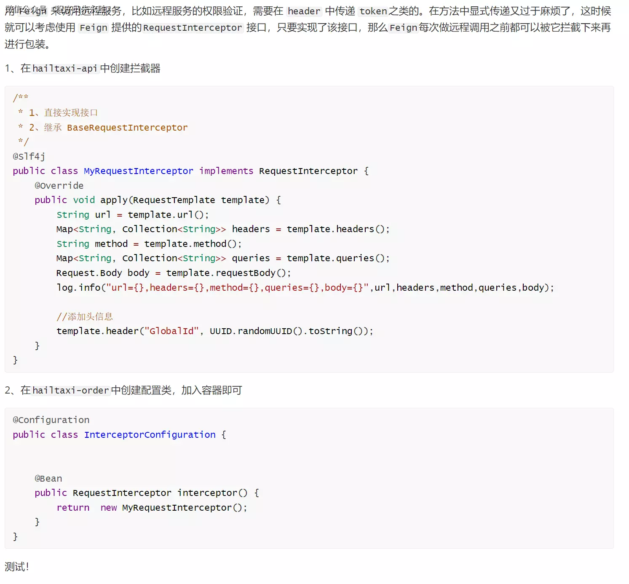Click the inline code word "header"
The height and width of the screenshot is (584, 629).
pos(304,11)
